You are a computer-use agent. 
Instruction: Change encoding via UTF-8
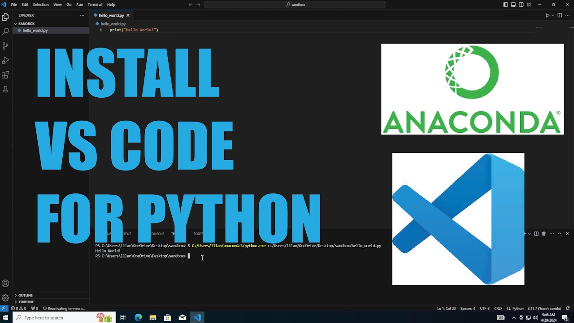pyautogui.click(x=485, y=309)
